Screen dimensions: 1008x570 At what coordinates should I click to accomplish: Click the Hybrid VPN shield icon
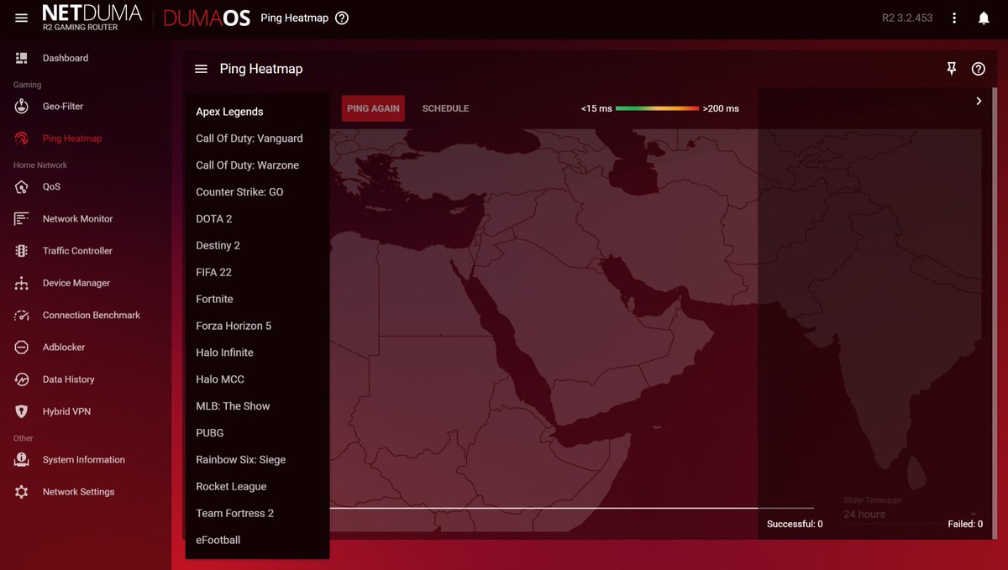(22, 411)
